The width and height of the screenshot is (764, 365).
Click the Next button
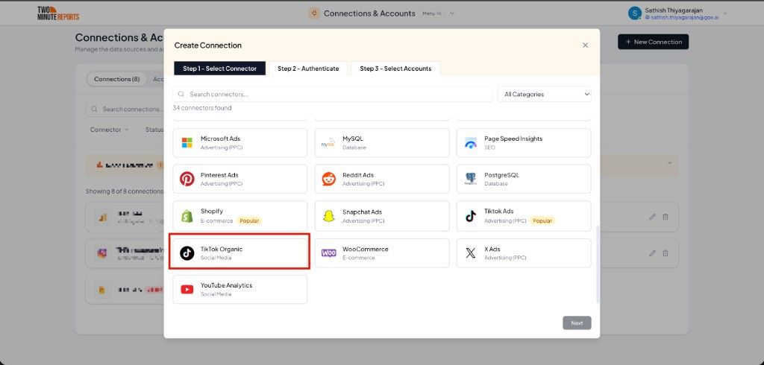pyautogui.click(x=577, y=323)
